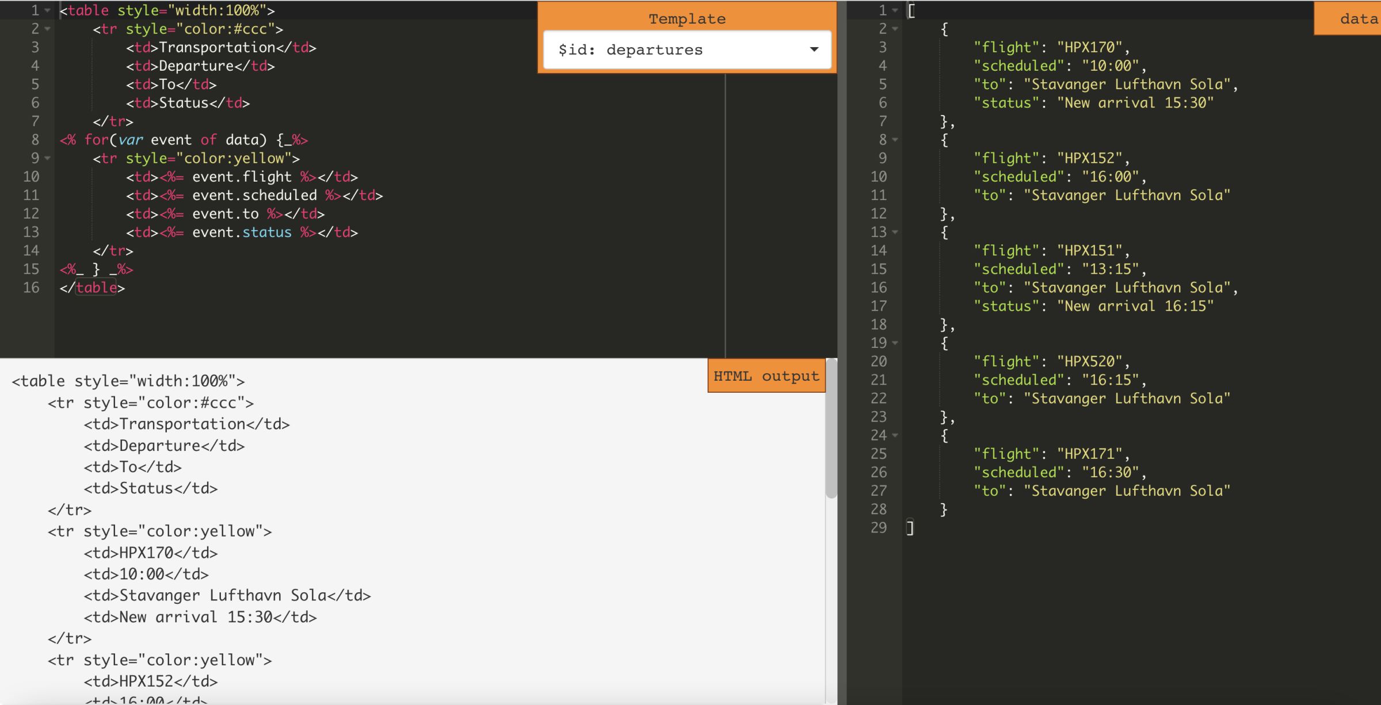Click "13:15" scheduled value in data editor
This screenshot has width=1381, height=705.
pos(1110,269)
